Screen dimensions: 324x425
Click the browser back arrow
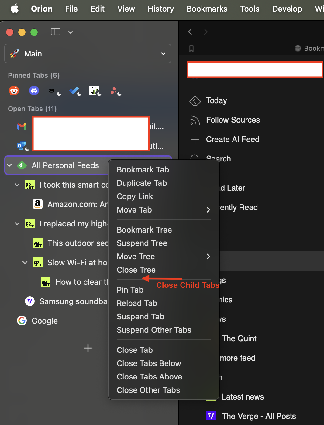pyautogui.click(x=190, y=32)
